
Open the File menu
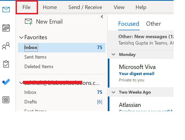coord(26,7)
